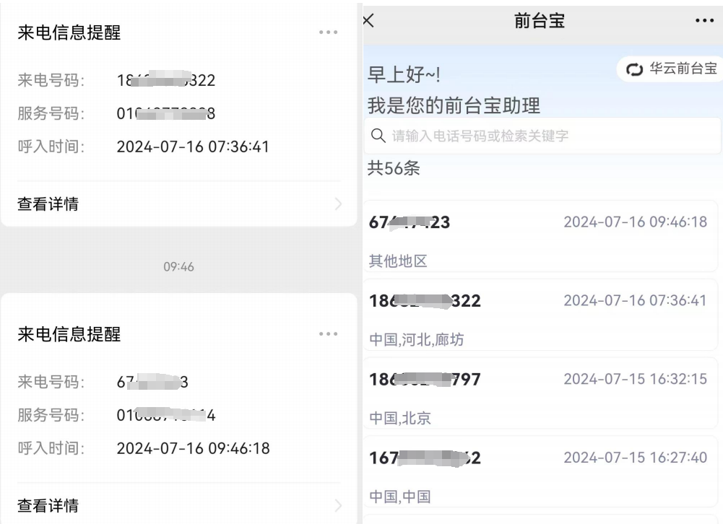This screenshot has width=723, height=524.
Task: Click 查看详情 on the 09:46:18 reminder card
Action: [48, 505]
